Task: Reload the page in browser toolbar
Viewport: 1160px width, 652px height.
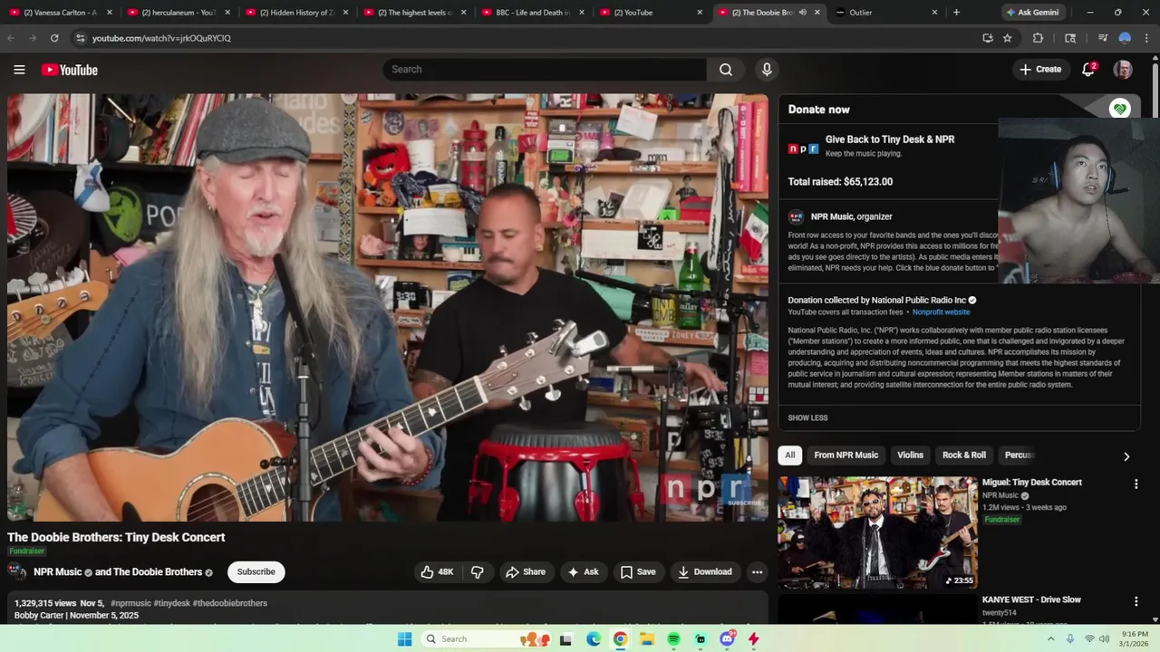Action: tap(54, 38)
